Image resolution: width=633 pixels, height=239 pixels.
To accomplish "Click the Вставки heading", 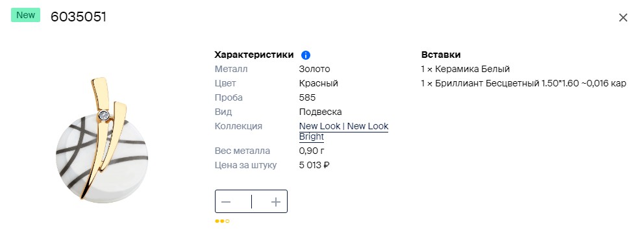I will coord(441,55).
